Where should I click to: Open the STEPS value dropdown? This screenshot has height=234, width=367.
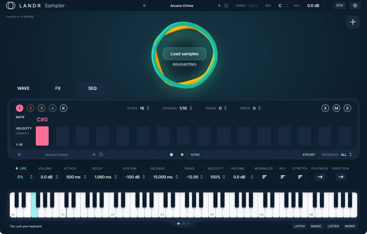pyautogui.click(x=147, y=108)
